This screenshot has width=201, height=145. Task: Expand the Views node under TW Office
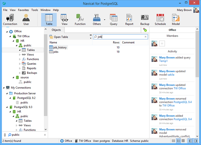pyautogui.click(x=20, y=55)
